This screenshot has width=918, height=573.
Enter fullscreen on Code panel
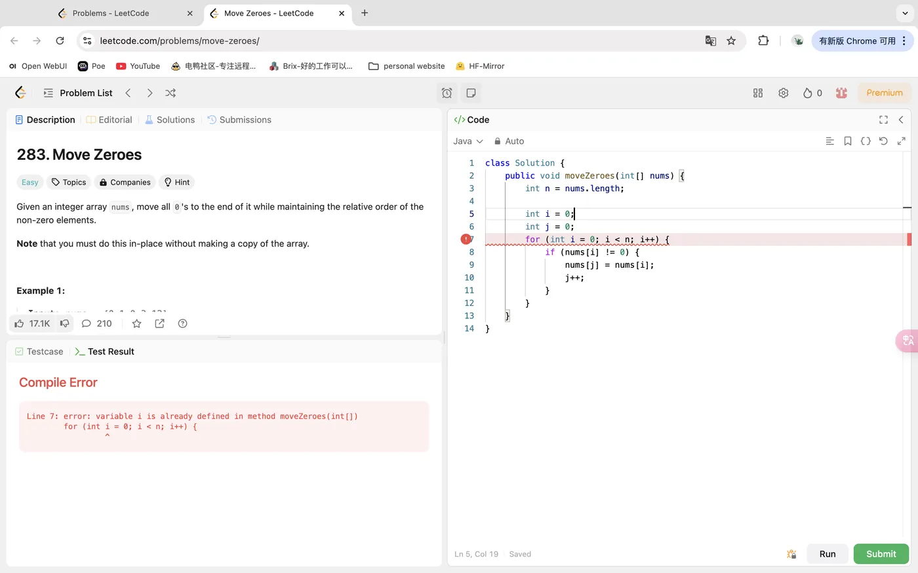click(x=883, y=120)
